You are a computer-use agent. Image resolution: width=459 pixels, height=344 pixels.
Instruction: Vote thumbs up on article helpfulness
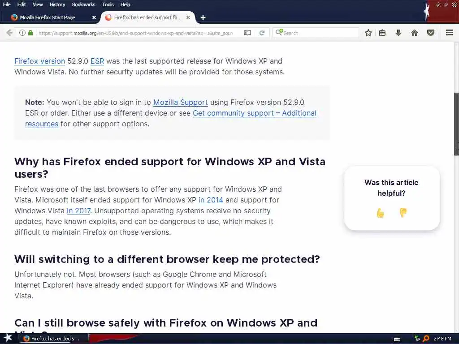pyautogui.click(x=380, y=213)
